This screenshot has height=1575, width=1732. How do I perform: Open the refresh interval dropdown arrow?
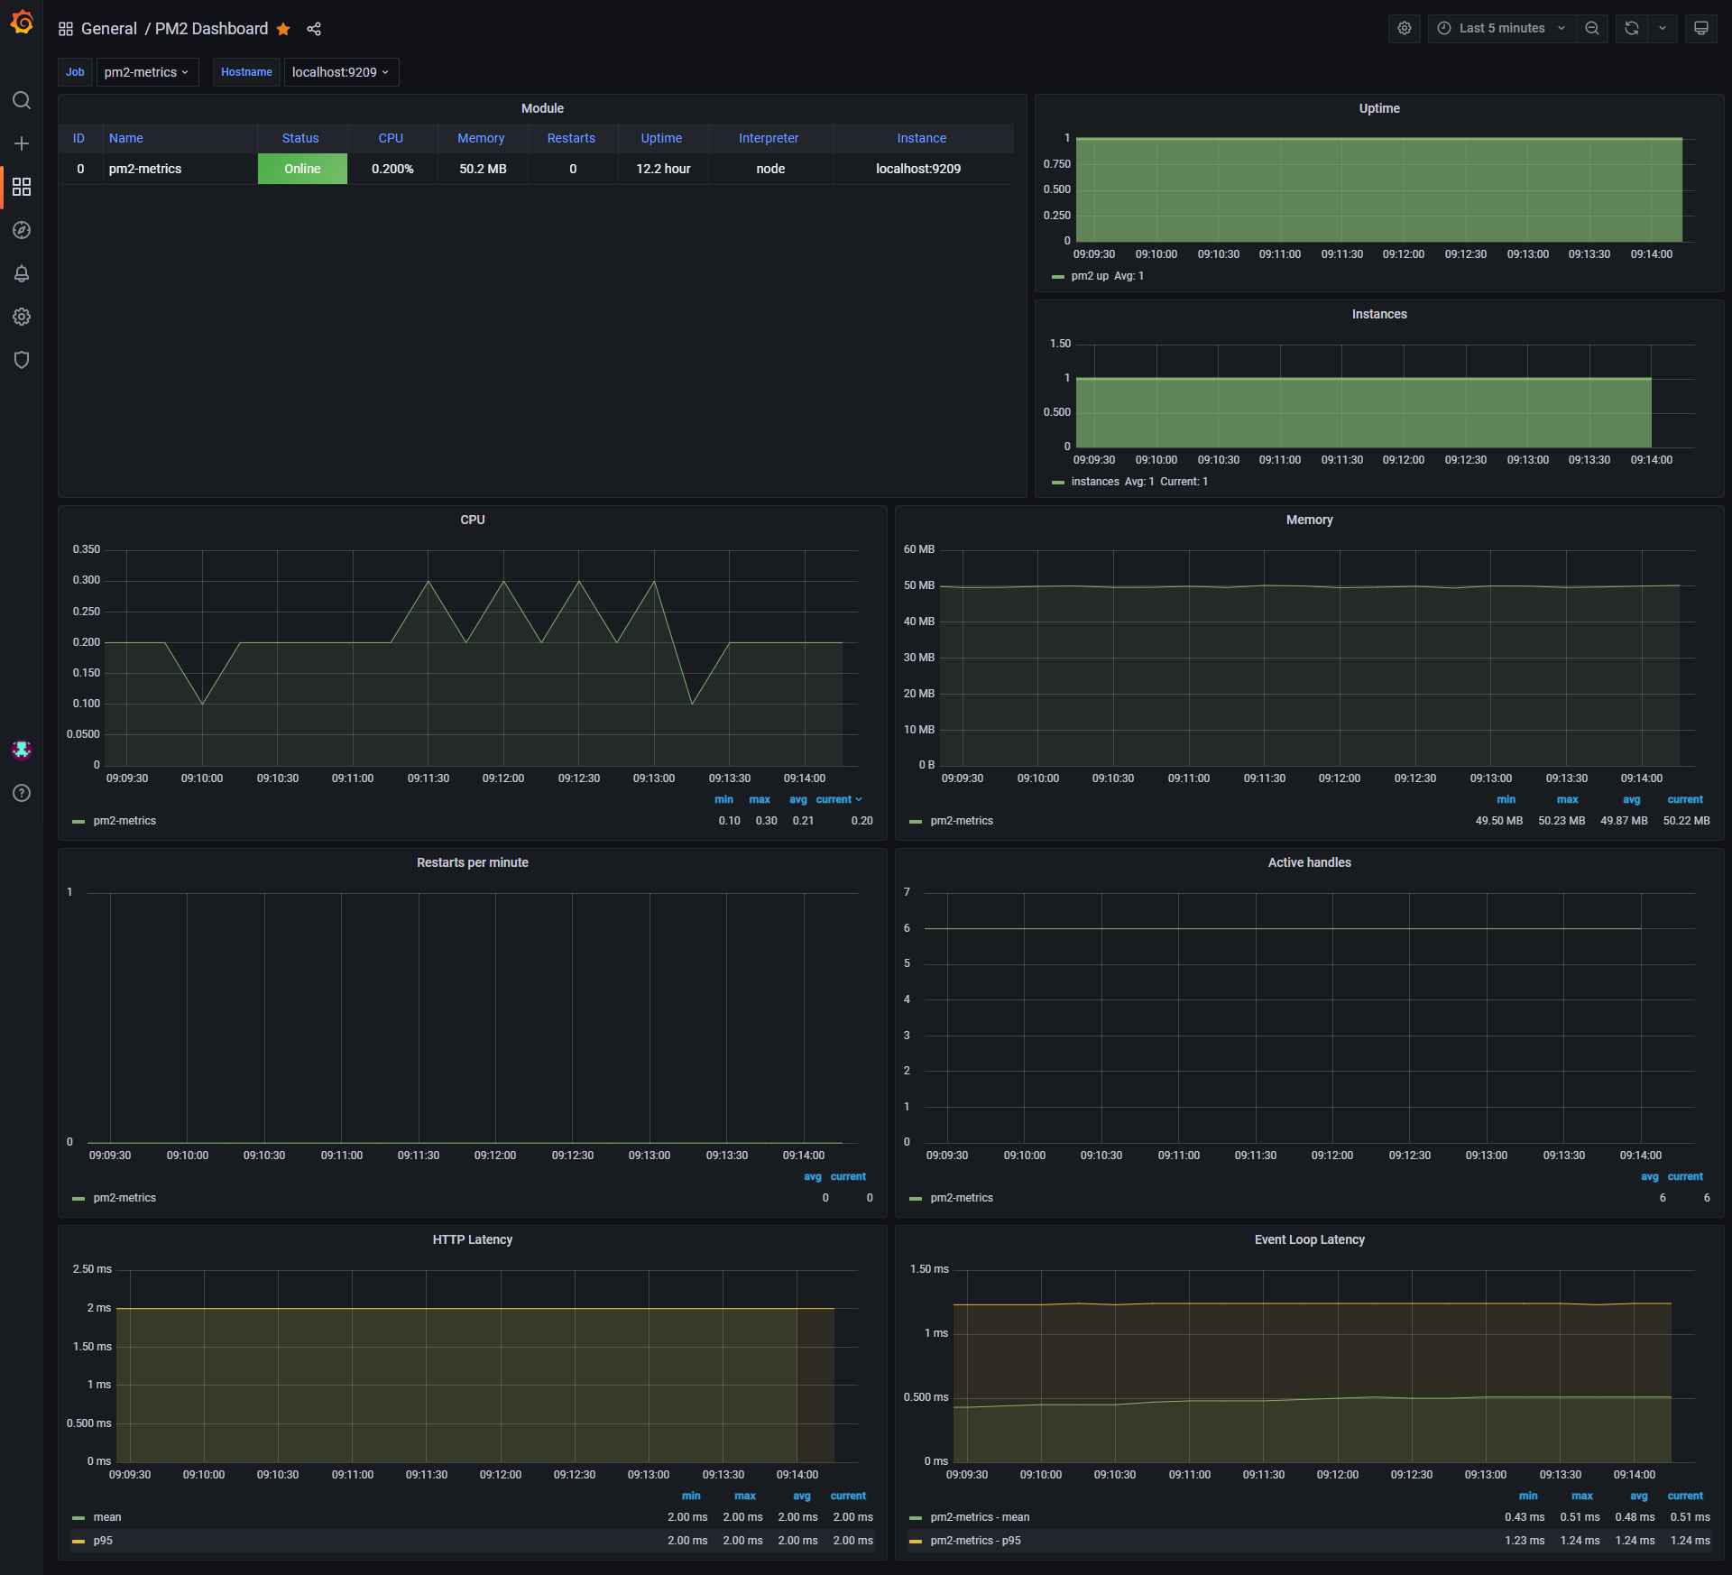pyautogui.click(x=1662, y=28)
